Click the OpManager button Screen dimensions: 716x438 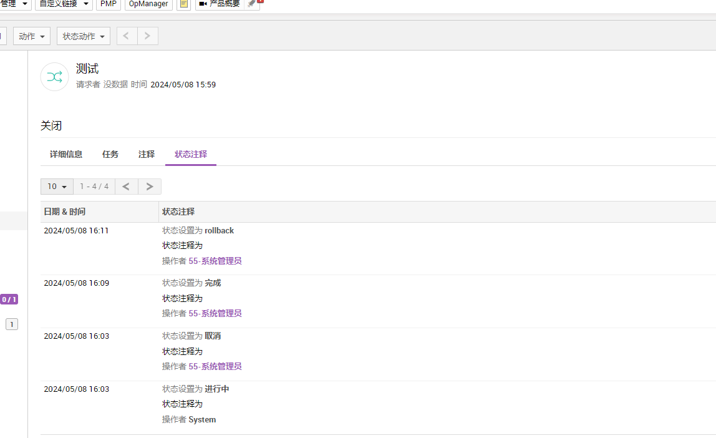pyautogui.click(x=148, y=4)
